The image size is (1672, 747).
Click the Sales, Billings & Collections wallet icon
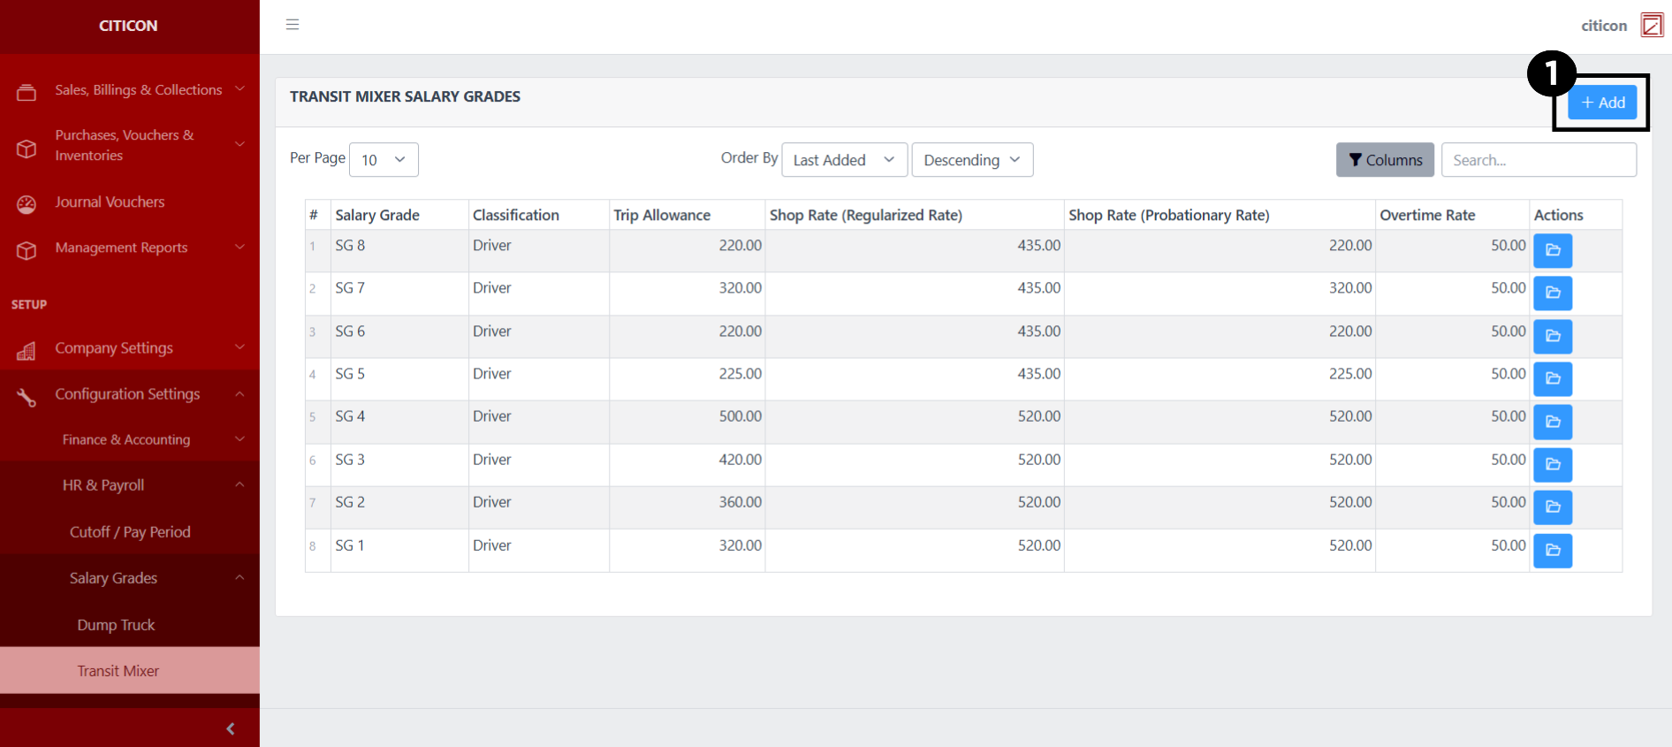[x=27, y=91]
